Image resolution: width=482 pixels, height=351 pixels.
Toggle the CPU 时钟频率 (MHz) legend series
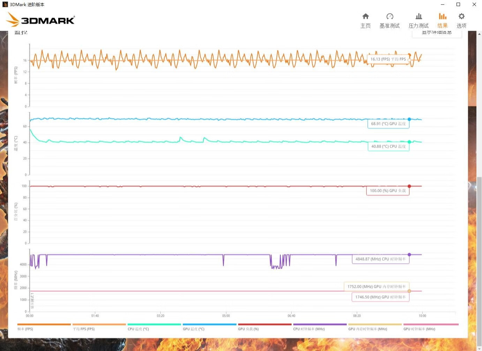click(320, 327)
